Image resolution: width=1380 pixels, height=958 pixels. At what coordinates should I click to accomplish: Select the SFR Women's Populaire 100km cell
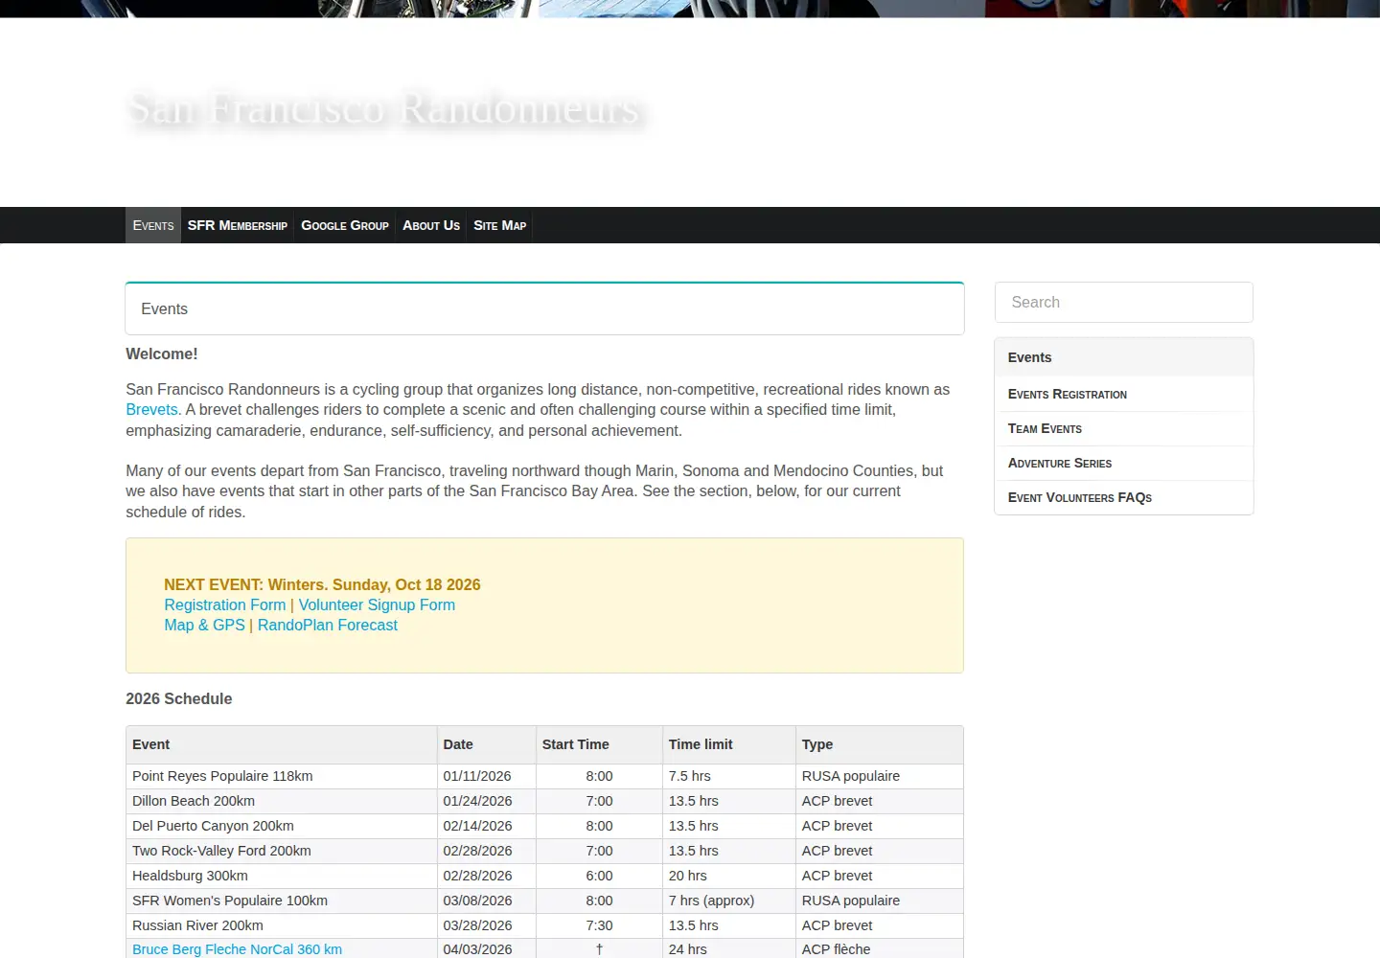pyautogui.click(x=282, y=901)
